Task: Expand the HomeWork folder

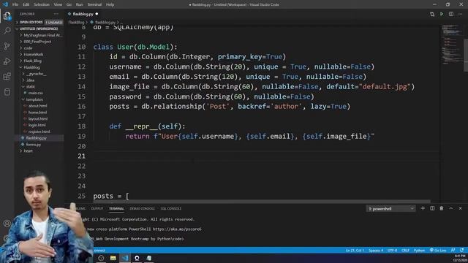Action: click(33, 55)
